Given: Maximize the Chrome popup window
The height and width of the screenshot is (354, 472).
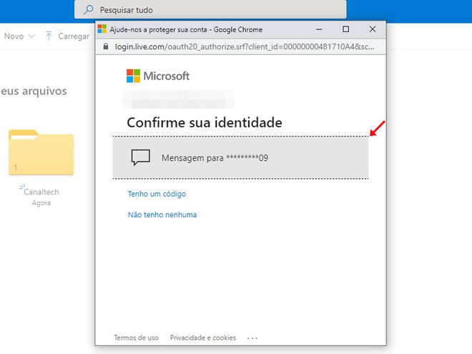Looking at the screenshot, I should click(x=346, y=29).
